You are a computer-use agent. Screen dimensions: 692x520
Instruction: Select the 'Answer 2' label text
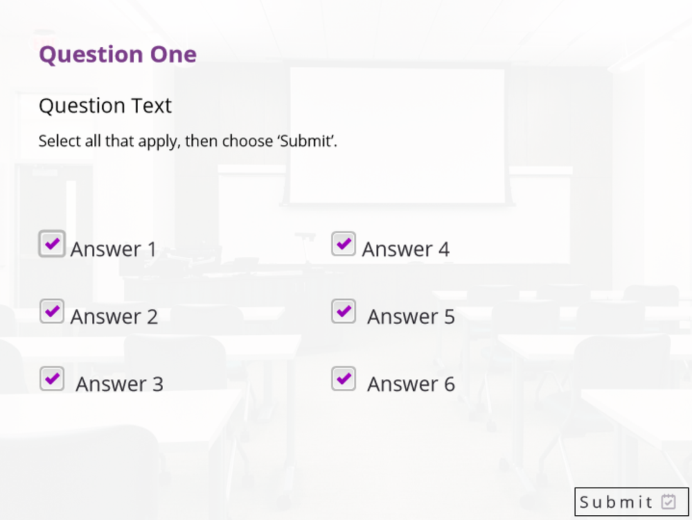(x=114, y=317)
